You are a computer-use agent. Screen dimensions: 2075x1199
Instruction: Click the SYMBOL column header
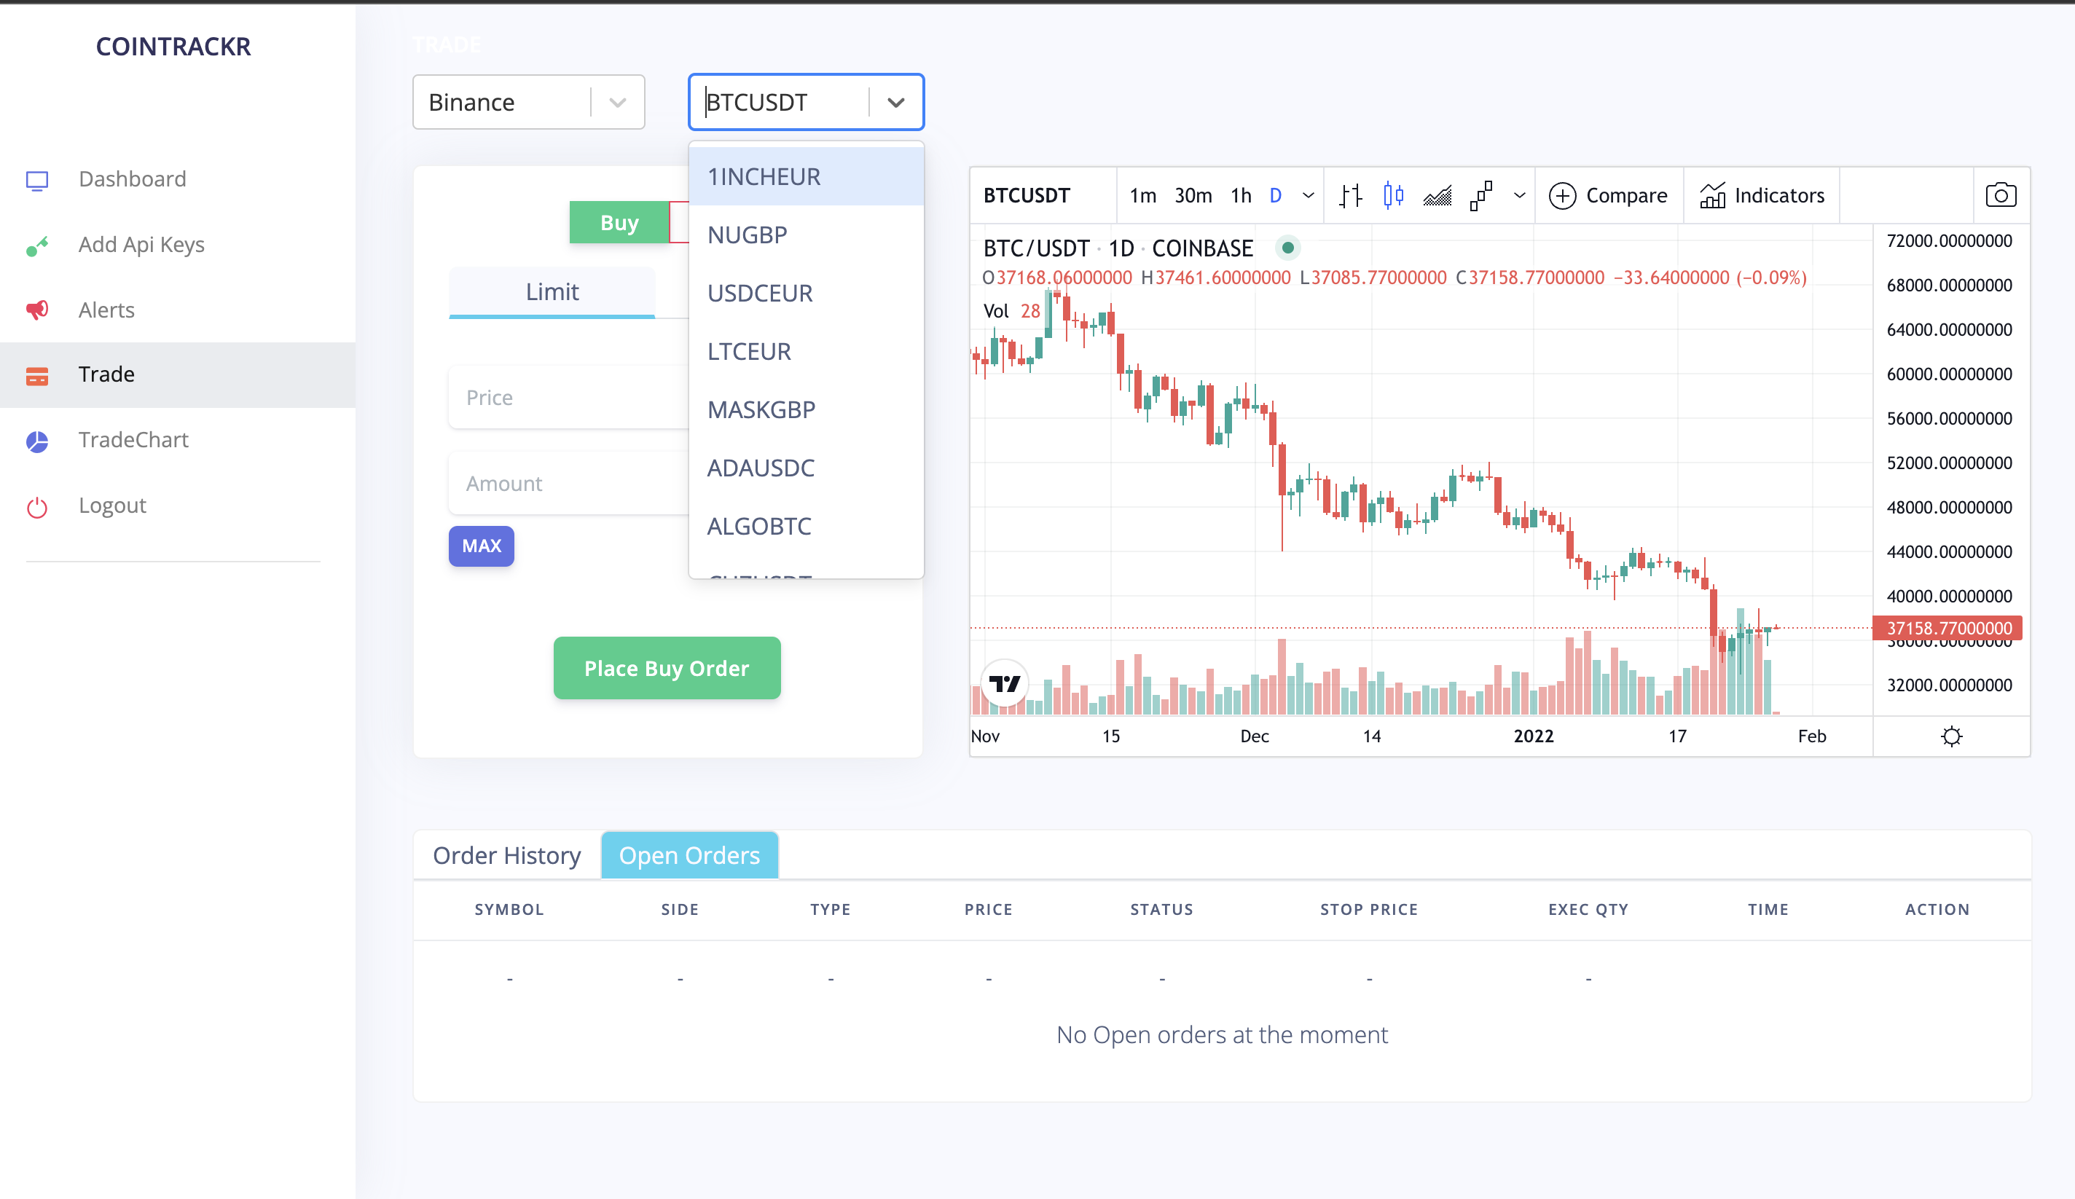(x=509, y=909)
